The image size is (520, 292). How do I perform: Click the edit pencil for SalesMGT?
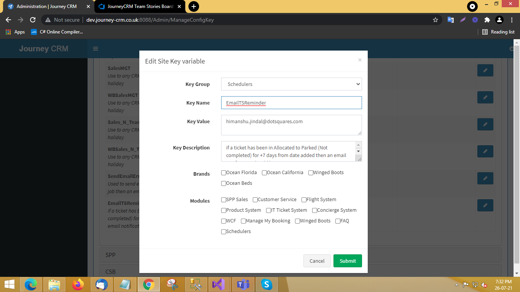point(485,70)
